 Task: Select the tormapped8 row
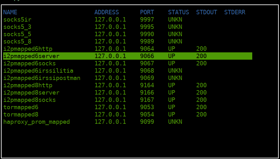[128, 114]
